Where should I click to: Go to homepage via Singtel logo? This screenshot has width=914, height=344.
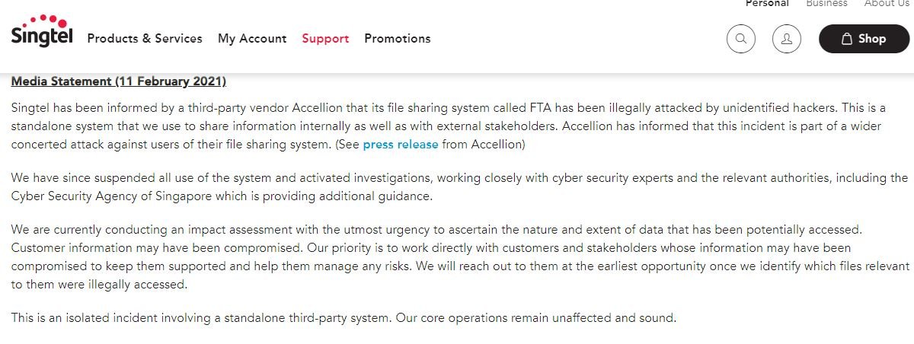tap(42, 30)
